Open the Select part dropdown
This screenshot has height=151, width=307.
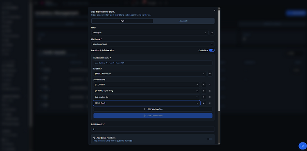click(150, 33)
